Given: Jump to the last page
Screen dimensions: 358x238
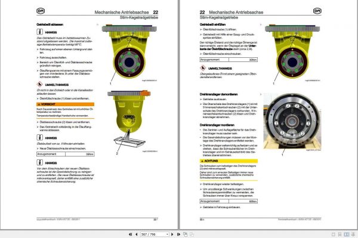Looking at the screenshot, I should pyautogui.click(x=178, y=234).
